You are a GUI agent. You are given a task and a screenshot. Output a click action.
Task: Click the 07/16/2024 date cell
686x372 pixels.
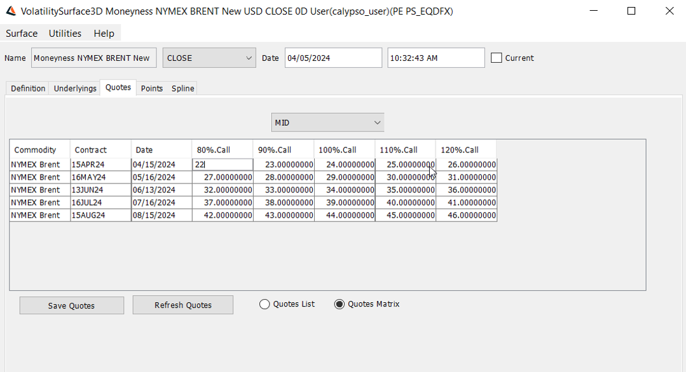(x=161, y=203)
